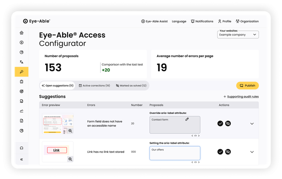The image size is (282, 179).
Task: Open the form error preview thumbnail
Action: coord(58,123)
